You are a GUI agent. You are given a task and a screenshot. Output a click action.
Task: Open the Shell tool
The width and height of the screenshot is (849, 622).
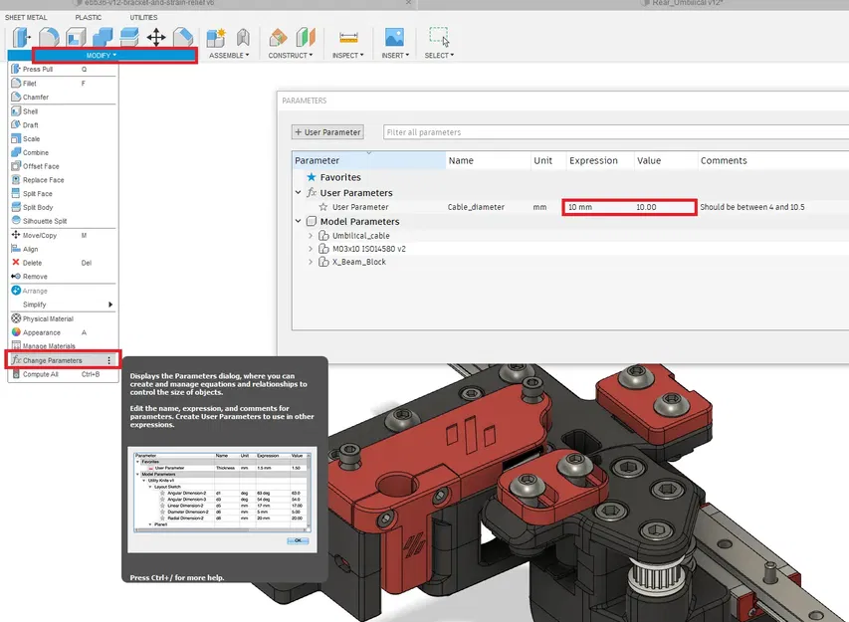click(x=40, y=111)
